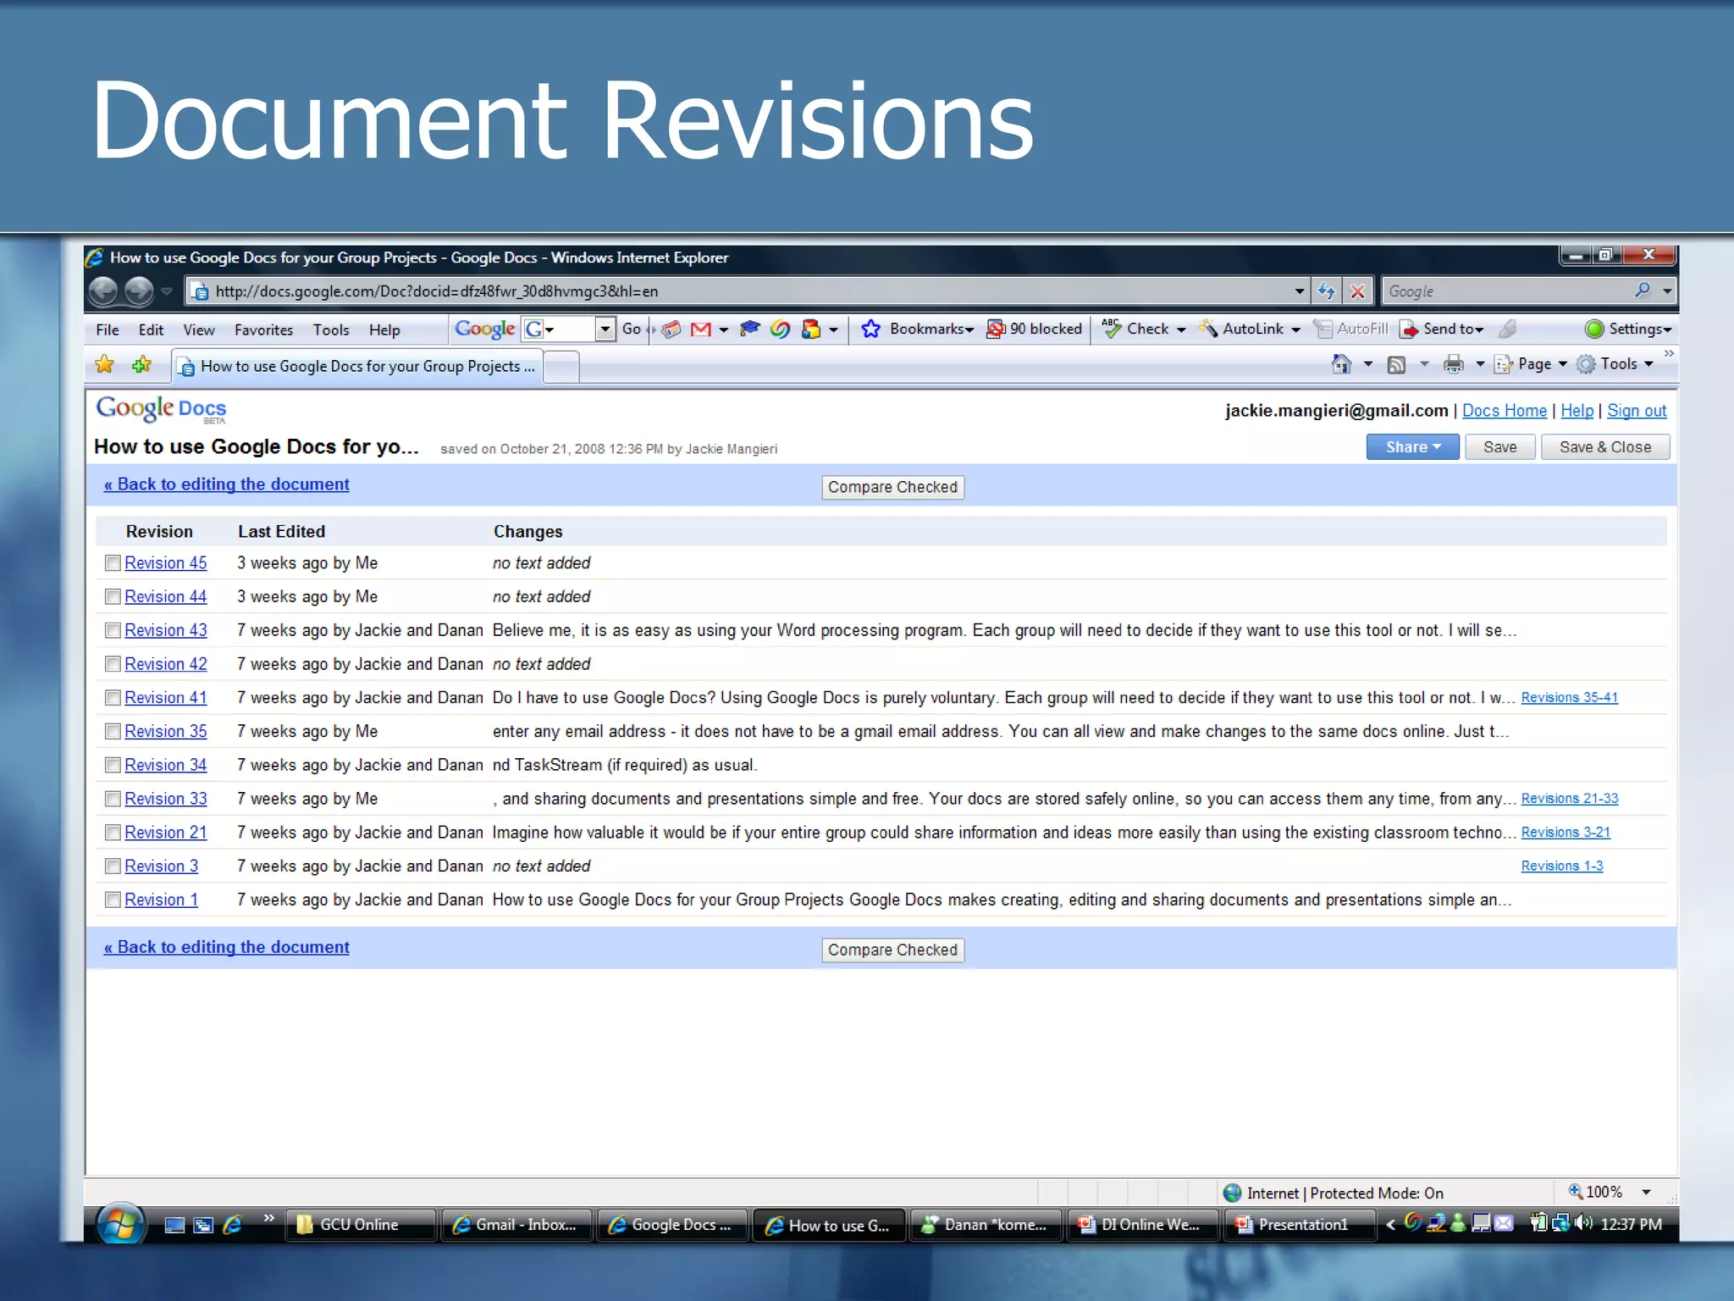
Task: Open the Share dropdown button
Action: pos(1412,447)
